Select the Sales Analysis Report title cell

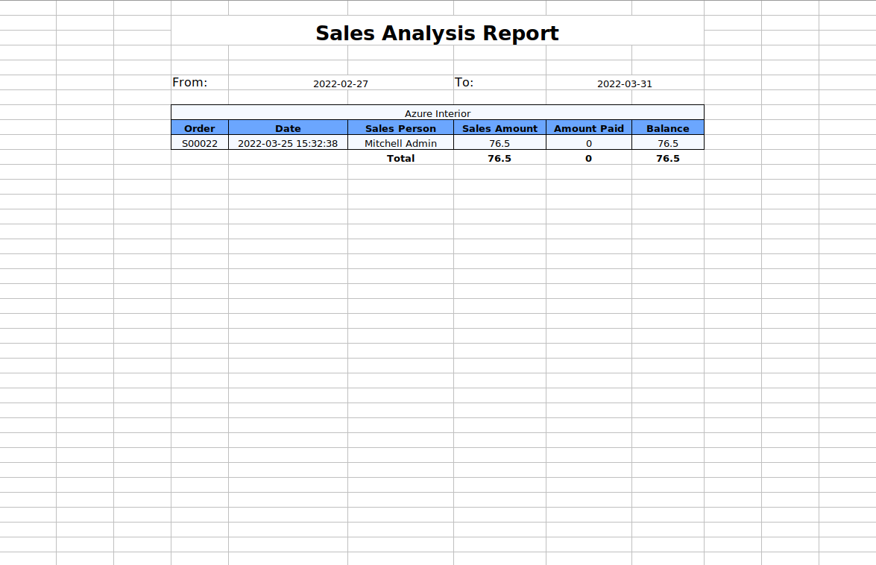tap(437, 34)
